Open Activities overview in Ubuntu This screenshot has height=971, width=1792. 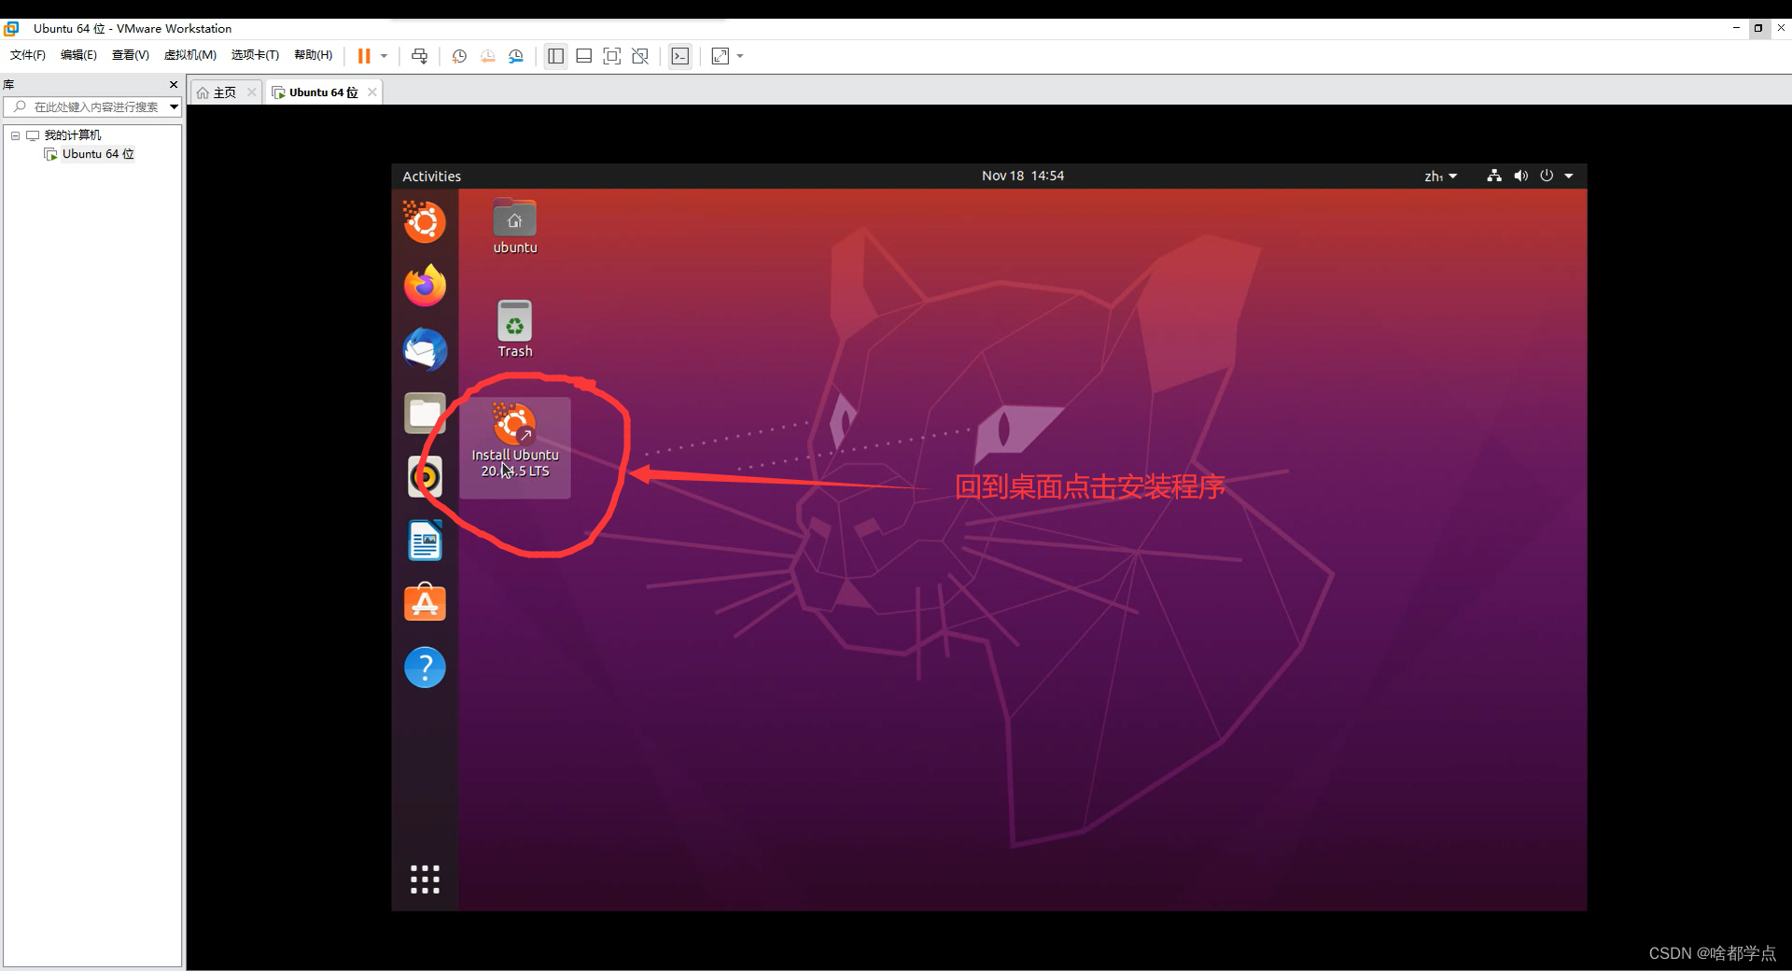(x=431, y=176)
